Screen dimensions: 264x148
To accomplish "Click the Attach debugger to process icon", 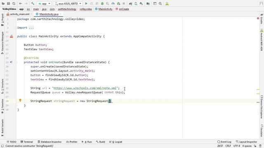I will click(x=118, y=4).
